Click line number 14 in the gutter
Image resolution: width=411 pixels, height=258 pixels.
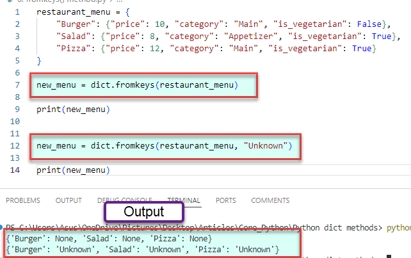(17, 170)
